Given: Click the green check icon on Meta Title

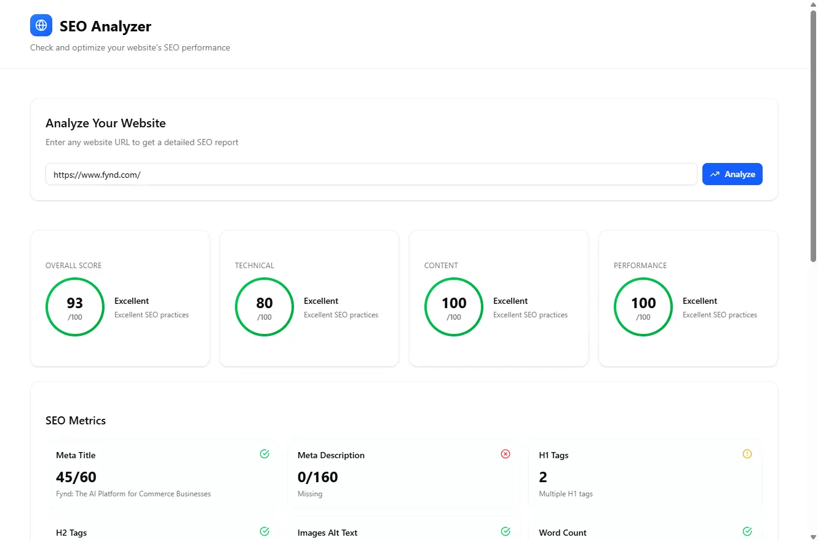Looking at the screenshot, I should 264,454.
